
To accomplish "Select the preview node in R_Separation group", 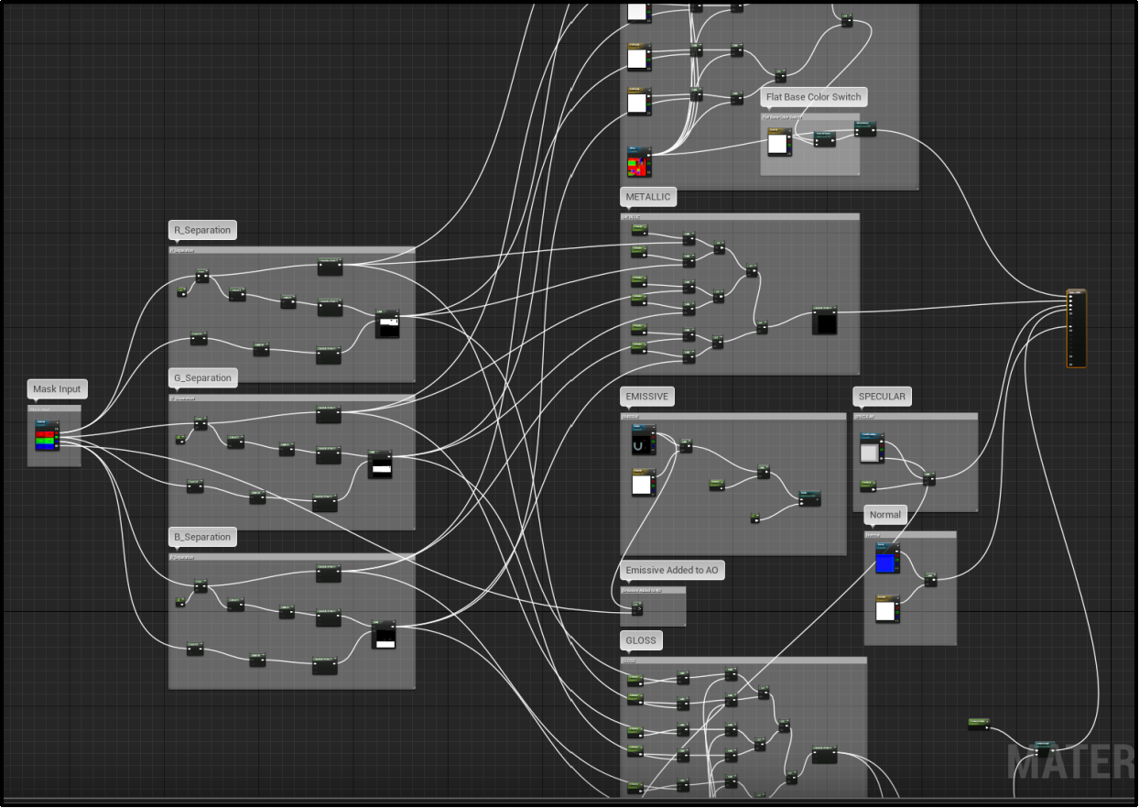I will point(388,324).
